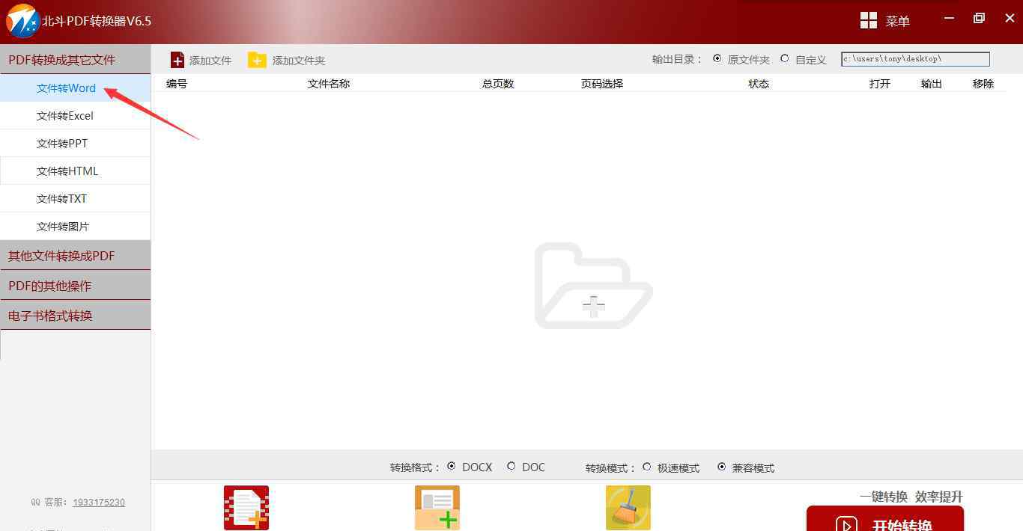Click the 移除 column header
The image size is (1023, 531).
[983, 84]
